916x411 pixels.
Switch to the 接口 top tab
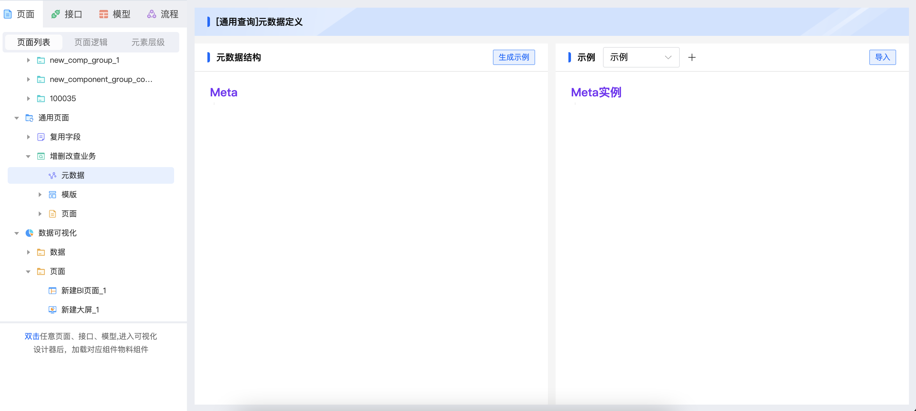[67, 14]
